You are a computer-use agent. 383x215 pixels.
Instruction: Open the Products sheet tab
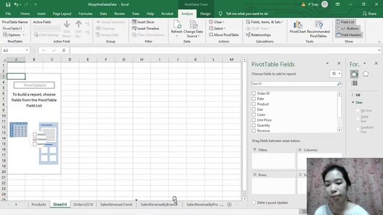click(38, 204)
